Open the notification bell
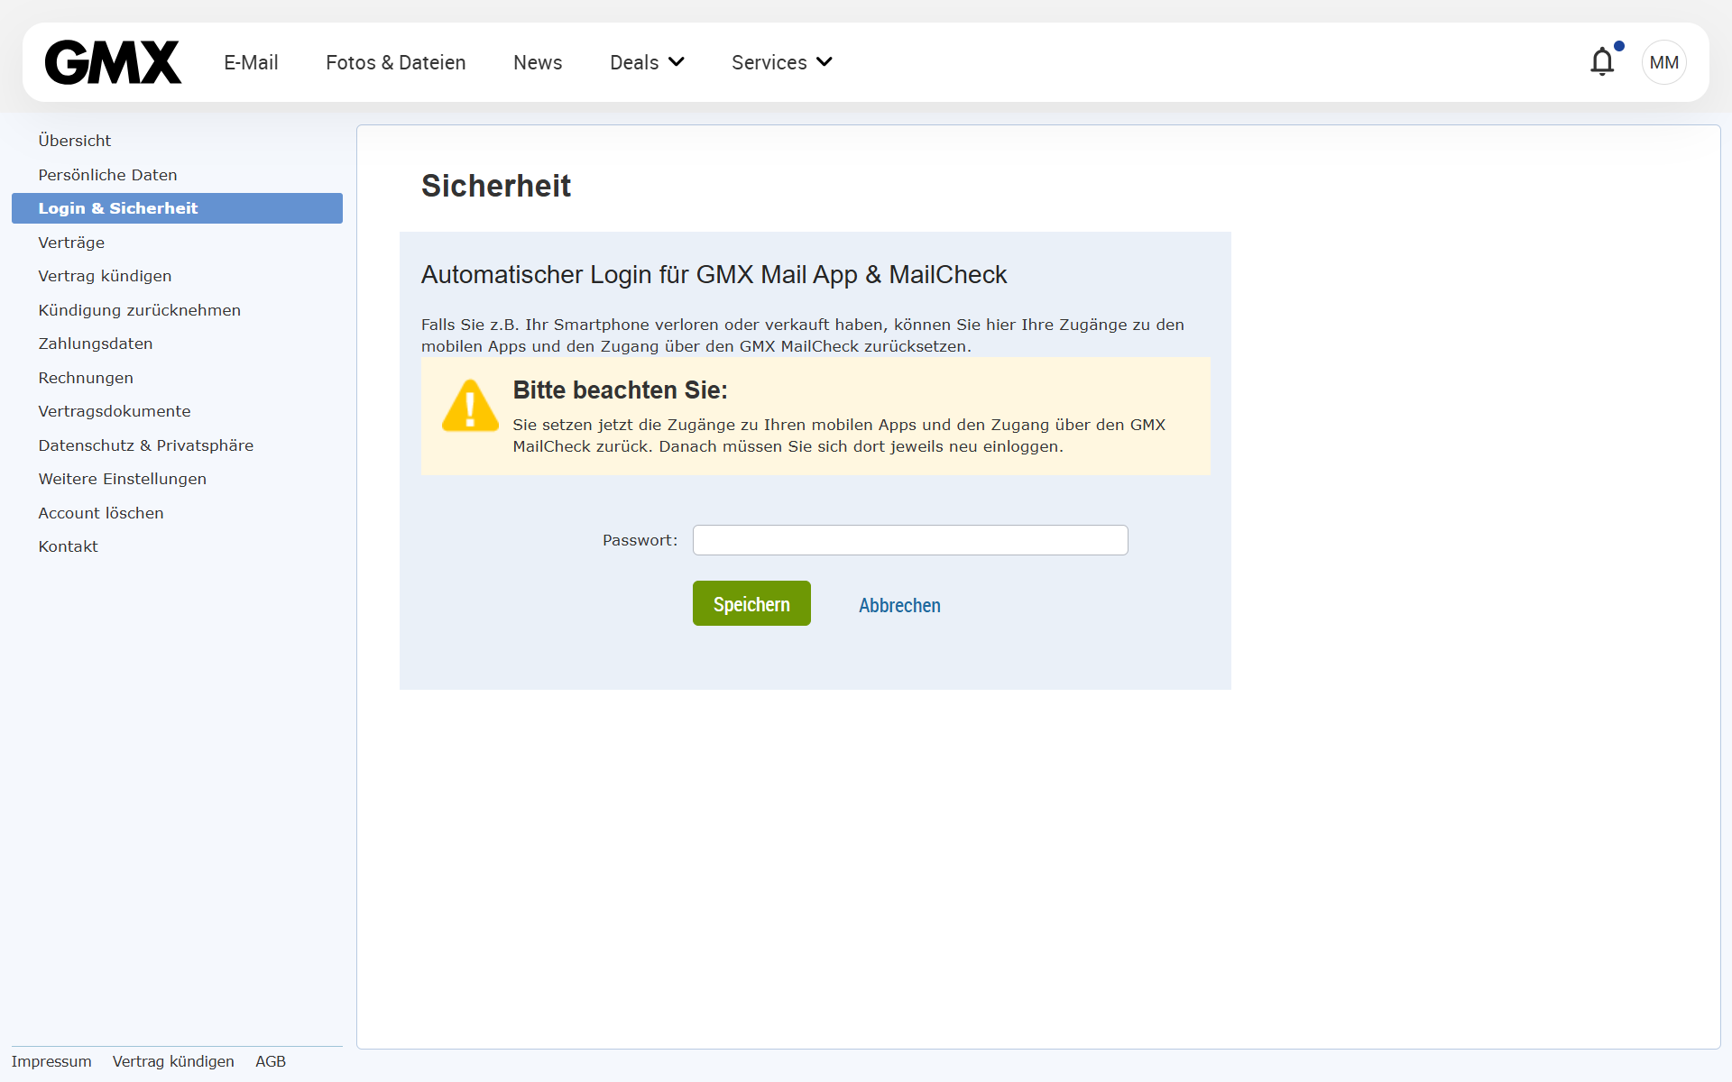This screenshot has height=1082, width=1732. [x=1602, y=62]
